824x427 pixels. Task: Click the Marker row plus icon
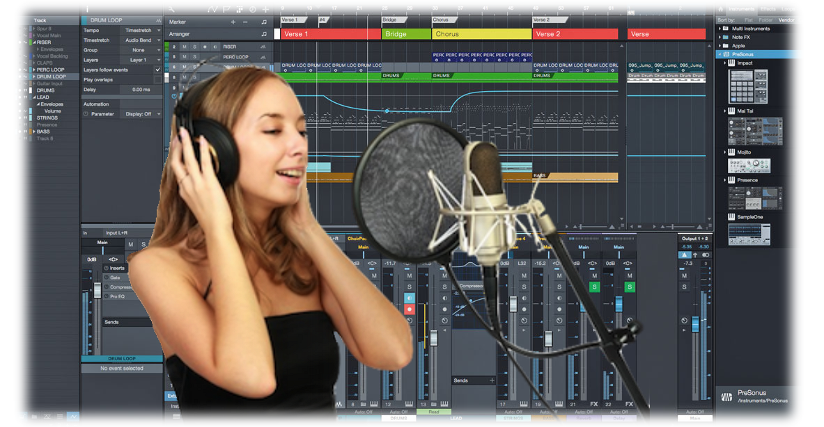(233, 22)
